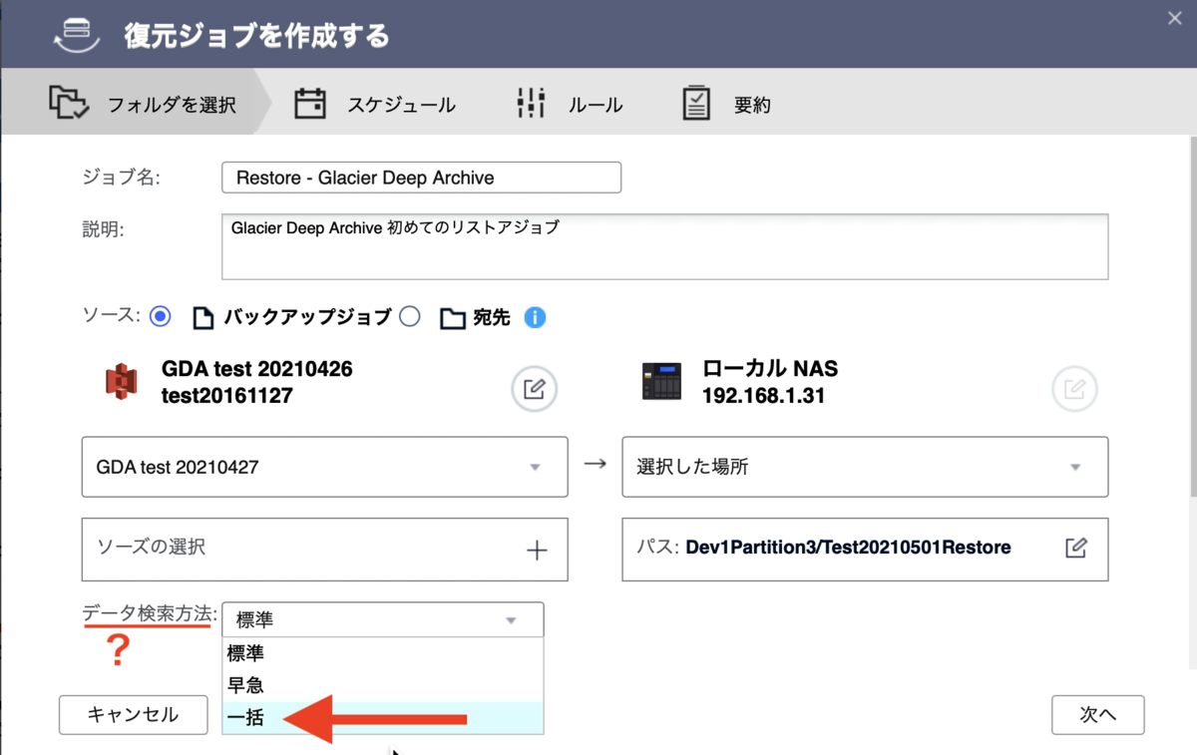Click the 次へ button
This screenshot has height=755, width=1197.
[1097, 715]
